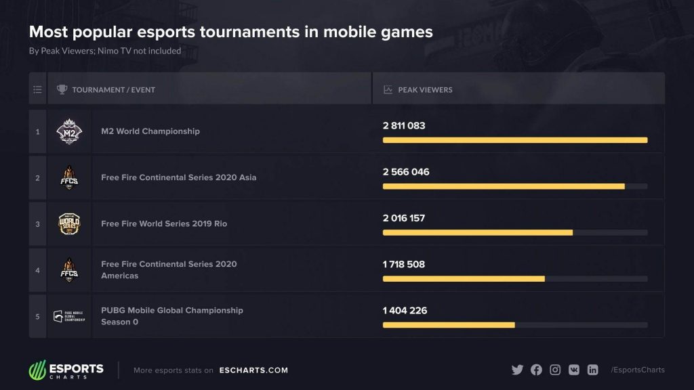Click the Instagram camera icon
Screen dimensions: 694x390
coord(555,370)
